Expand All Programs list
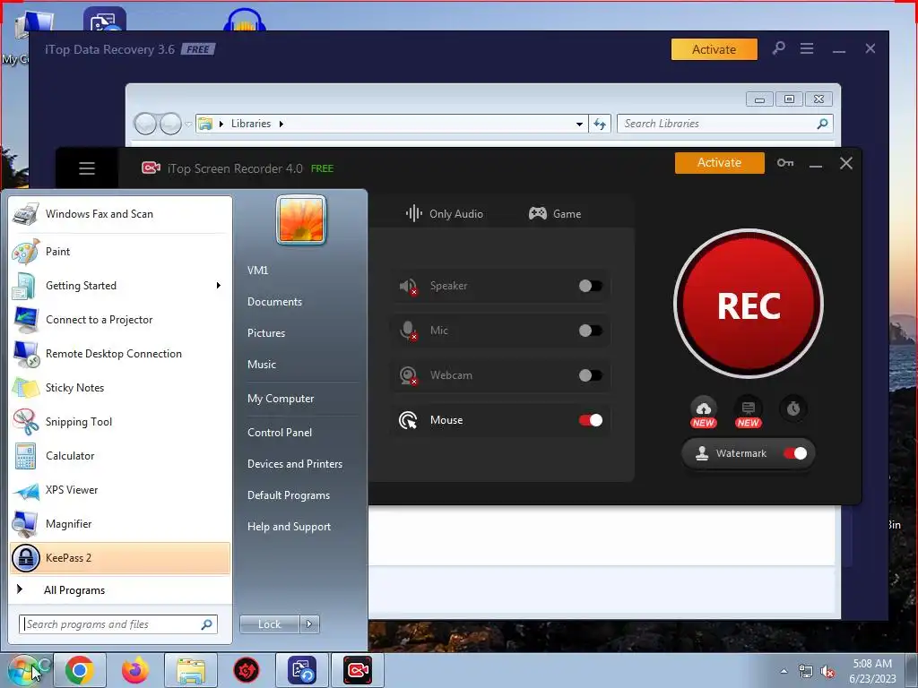The width and height of the screenshot is (918, 688). tap(120, 590)
